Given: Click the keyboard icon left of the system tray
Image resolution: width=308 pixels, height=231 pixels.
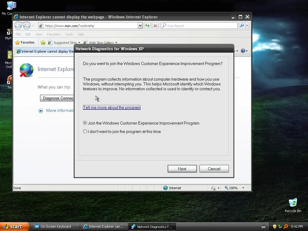Looking at the screenshot, I should [263, 227].
